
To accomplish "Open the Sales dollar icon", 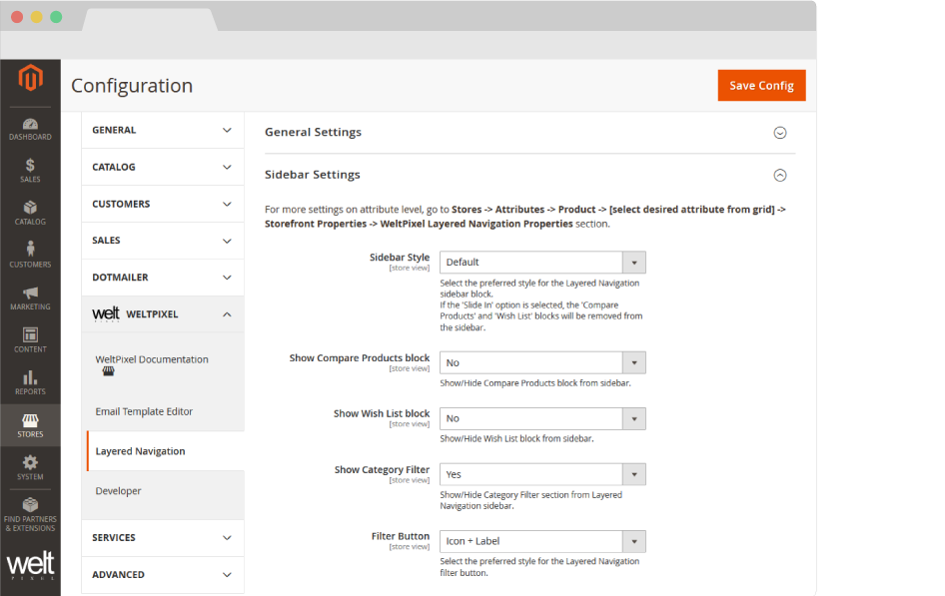I will 30,171.
